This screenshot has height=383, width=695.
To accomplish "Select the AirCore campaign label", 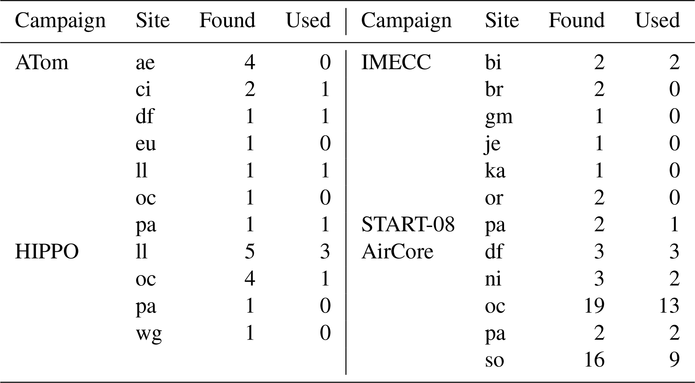I will (x=397, y=252).
